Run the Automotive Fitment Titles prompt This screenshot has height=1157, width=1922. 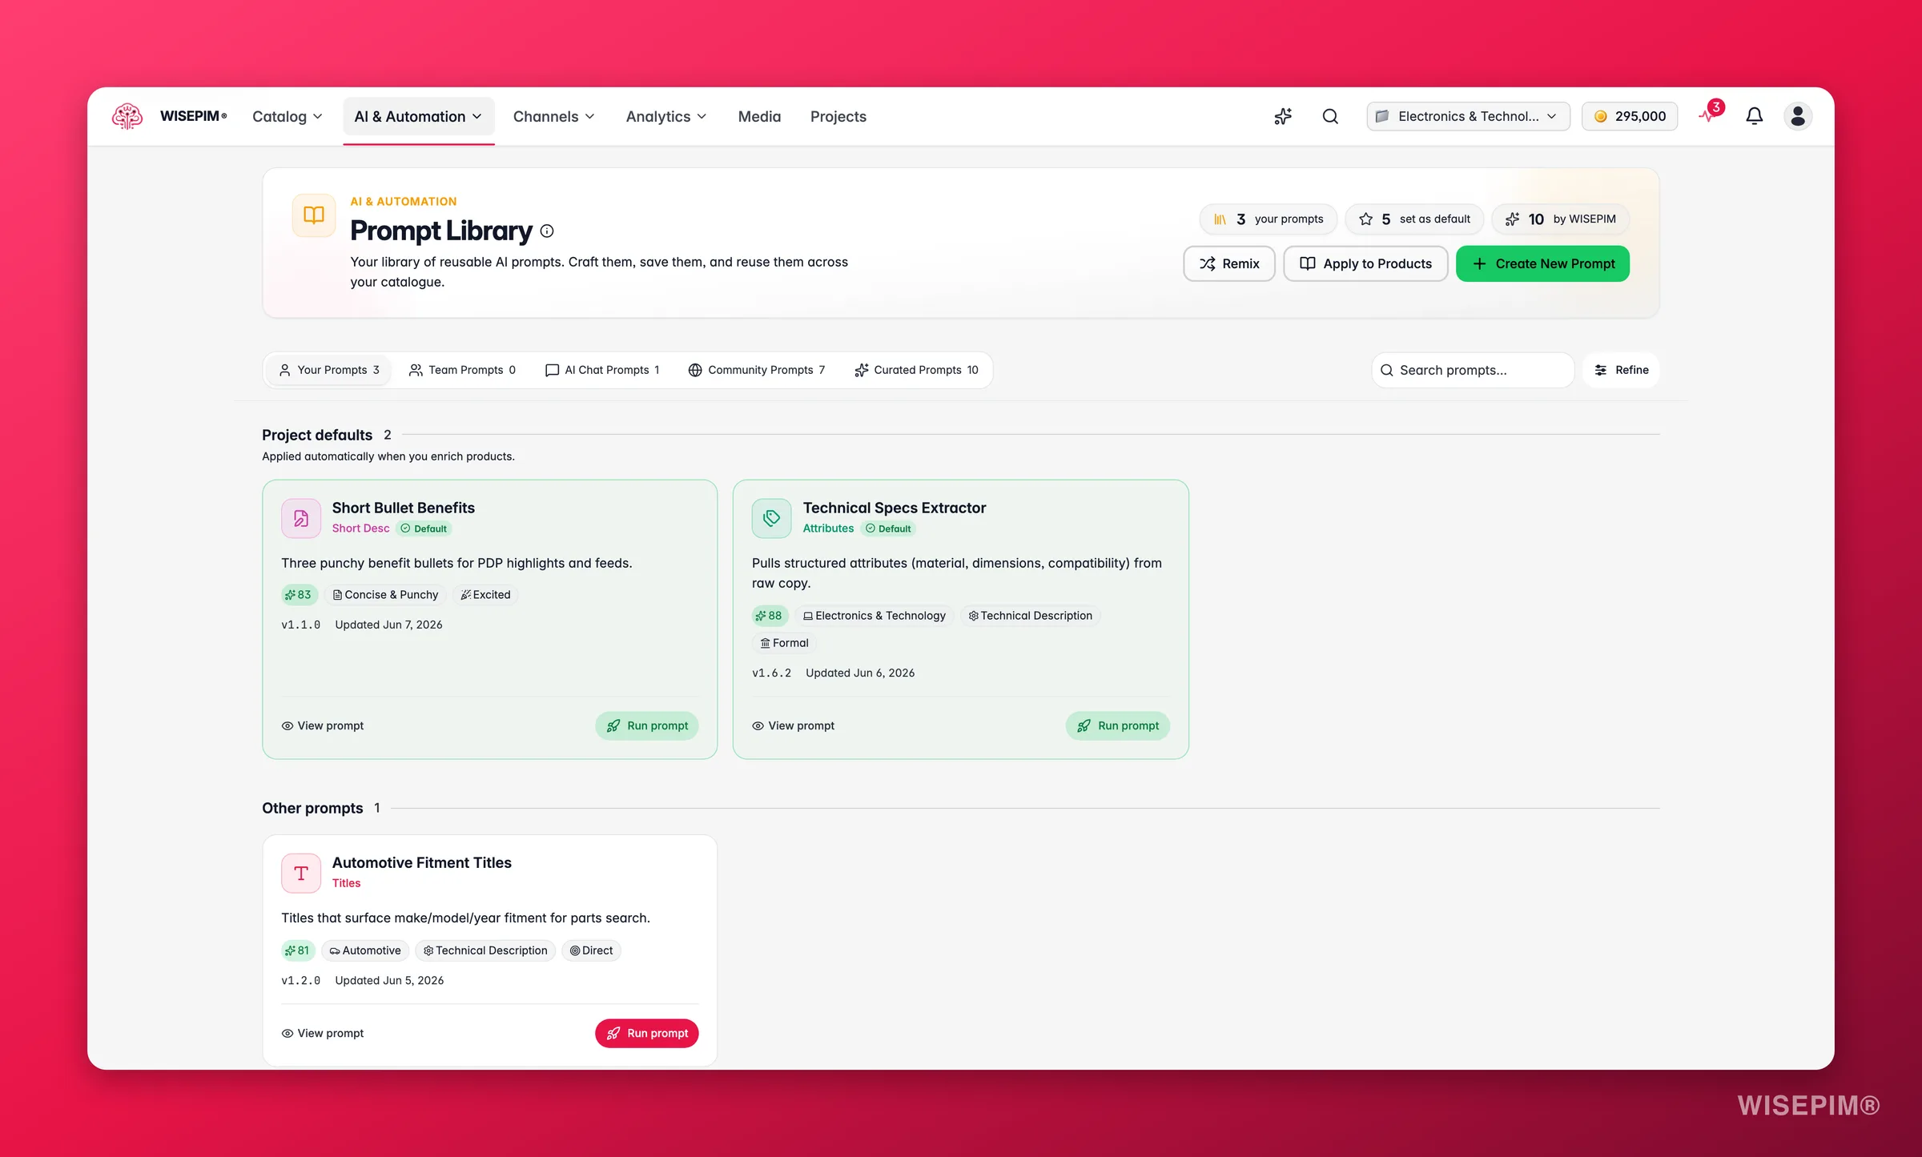(647, 1033)
